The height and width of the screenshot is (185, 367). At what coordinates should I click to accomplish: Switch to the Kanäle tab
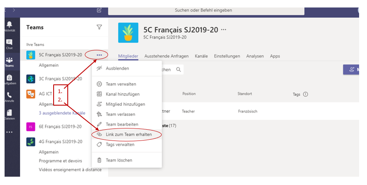[201, 56]
